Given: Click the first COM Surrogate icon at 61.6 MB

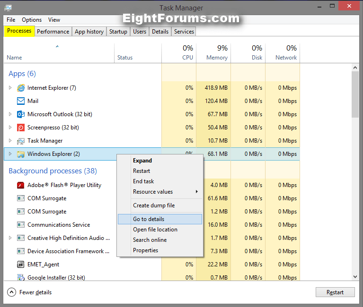Looking at the screenshot, I should click(21, 198).
